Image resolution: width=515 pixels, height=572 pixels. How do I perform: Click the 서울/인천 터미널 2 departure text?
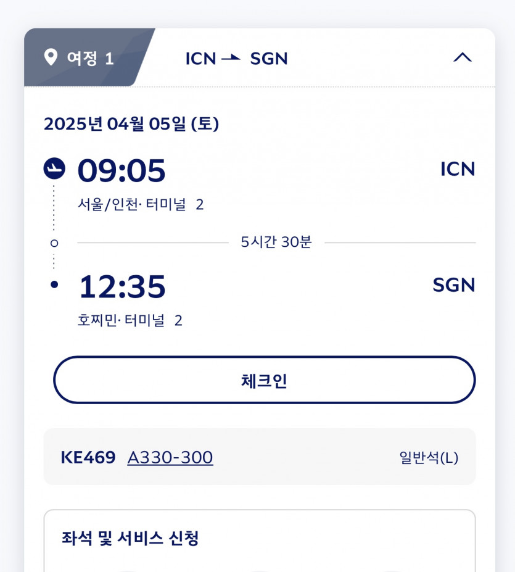pos(141,204)
